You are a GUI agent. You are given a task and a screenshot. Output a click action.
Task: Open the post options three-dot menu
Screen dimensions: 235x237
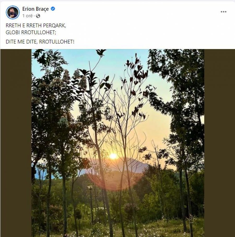(223, 12)
